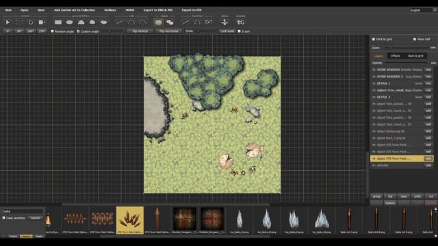This screenshot has height=246, width=438.
Task: Open the Hotkeys menu
Action: (x=110, y=10)
